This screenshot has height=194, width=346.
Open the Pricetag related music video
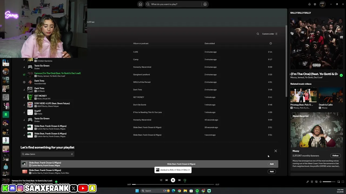[x=303, y=94]
